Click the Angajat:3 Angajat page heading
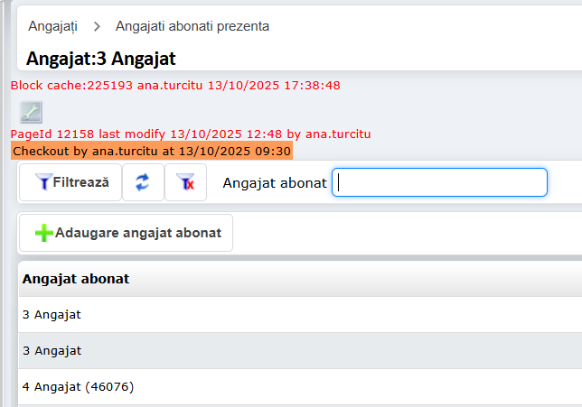This screenshot has width=582, height=407. click(x=101, y=59)
